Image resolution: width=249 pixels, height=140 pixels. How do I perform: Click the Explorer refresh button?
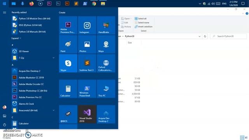[x=205, y=36]
